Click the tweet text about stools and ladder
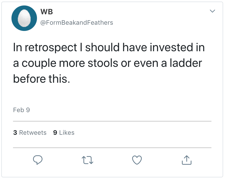The width and height of the screenshot is (226, 180). (108, 63)
